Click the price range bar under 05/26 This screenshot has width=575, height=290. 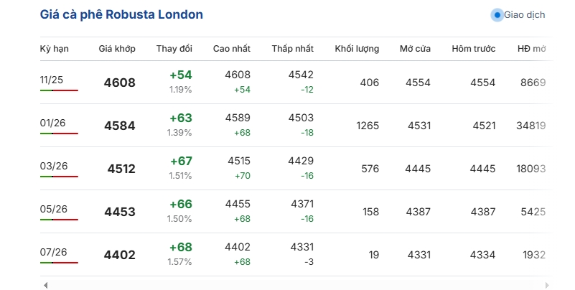[59, 220]
